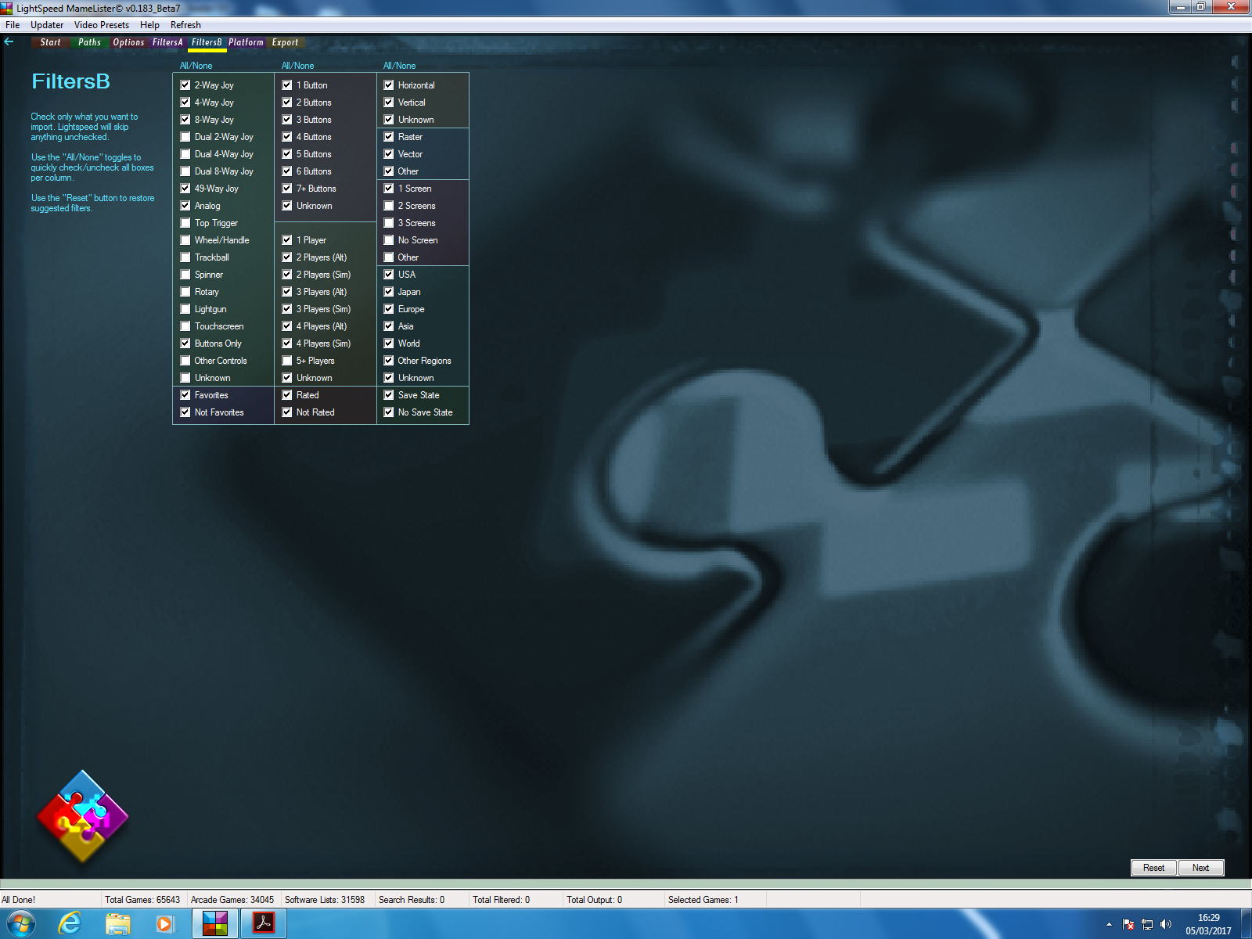
Task: Launch Internet Explorer from taskbar
Action: coord(70,924)
